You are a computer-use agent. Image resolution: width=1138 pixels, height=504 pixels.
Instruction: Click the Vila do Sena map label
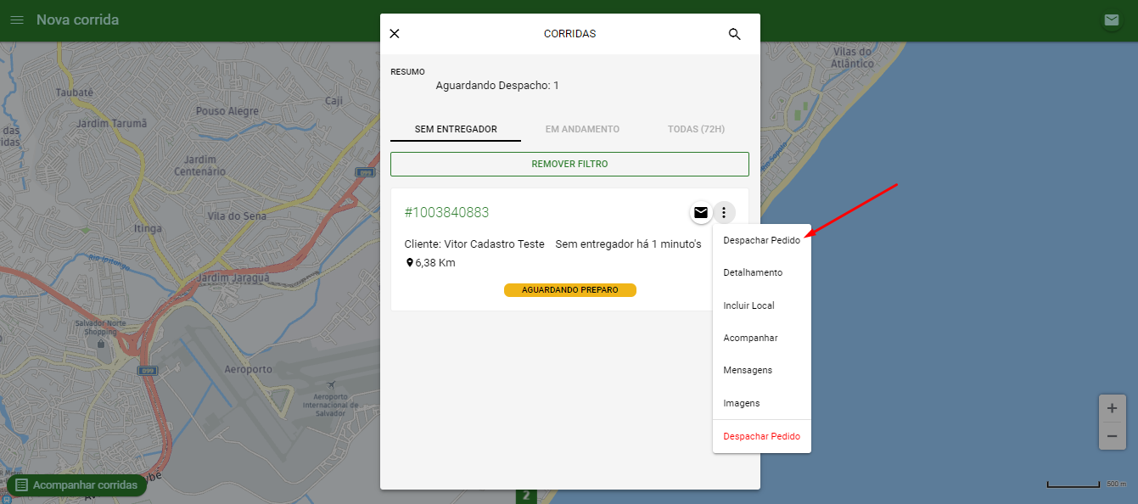(x=237, y=216)
